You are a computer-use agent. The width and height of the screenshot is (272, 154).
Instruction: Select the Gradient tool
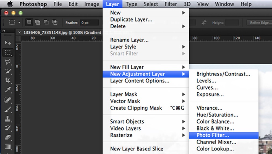pyautogui.click(x=8, y=147)
